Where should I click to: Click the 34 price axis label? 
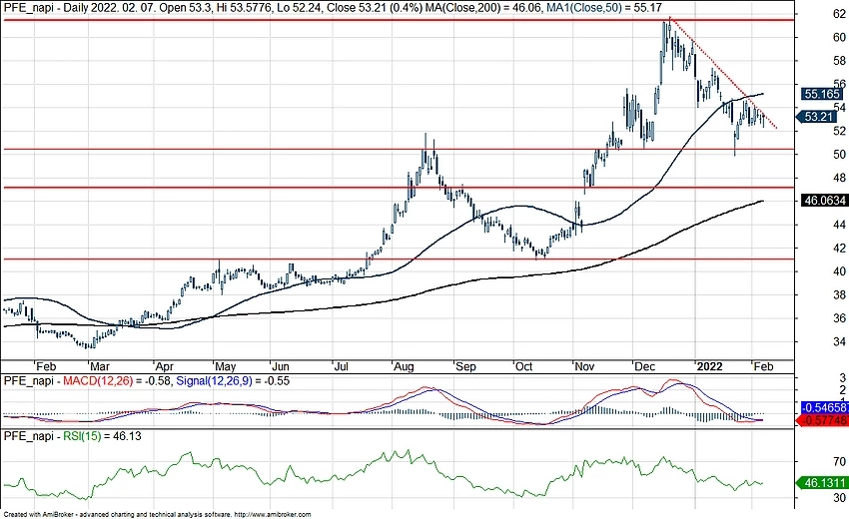[x=839, y=341]
